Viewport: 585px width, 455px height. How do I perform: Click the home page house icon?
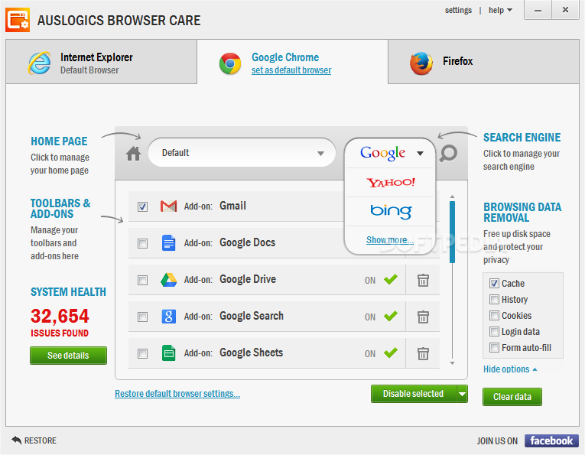[133, 153]
